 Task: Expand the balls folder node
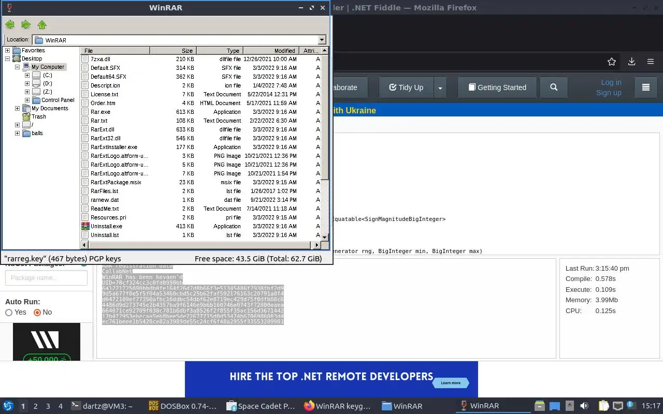(17, 134)
